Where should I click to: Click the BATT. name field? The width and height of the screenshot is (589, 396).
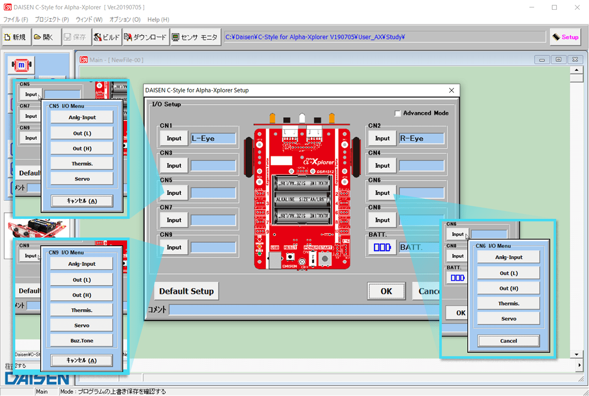click(x=422, y=247)
